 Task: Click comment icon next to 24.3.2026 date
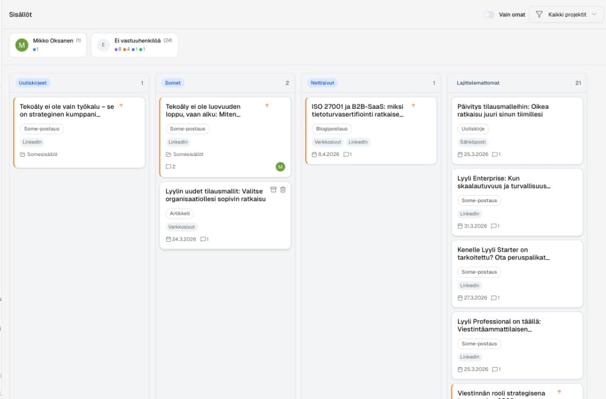coord(203,239)
